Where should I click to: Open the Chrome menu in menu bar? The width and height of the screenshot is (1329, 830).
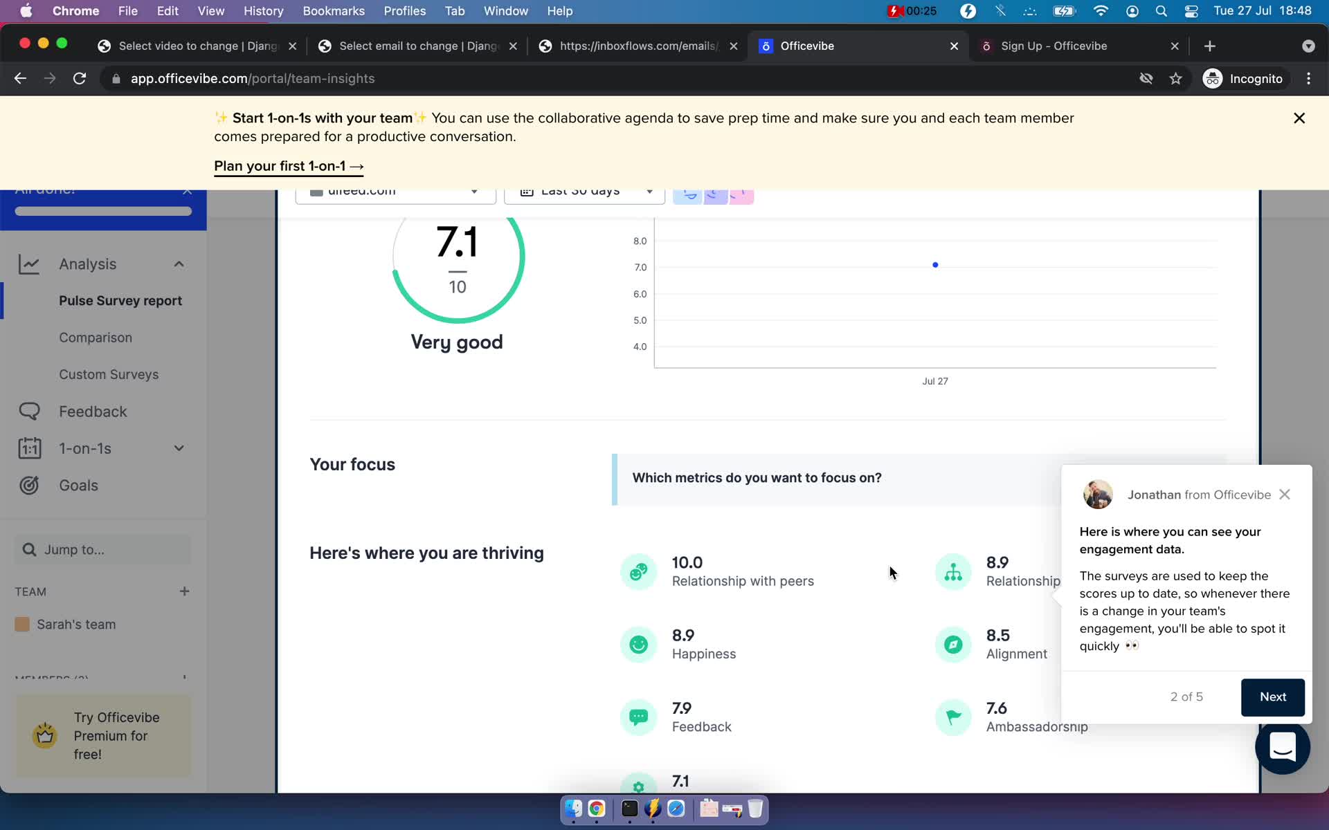point(75,11)
